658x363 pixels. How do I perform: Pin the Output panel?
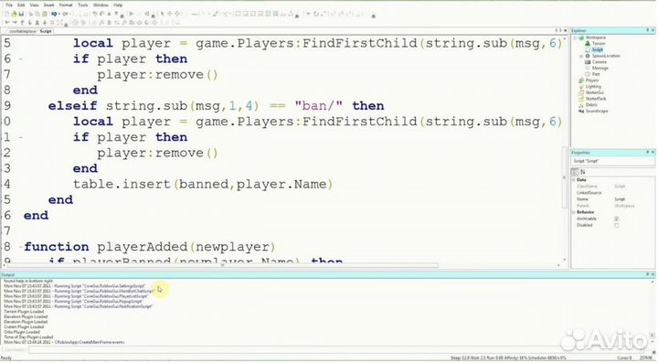[x=648, y=274]
